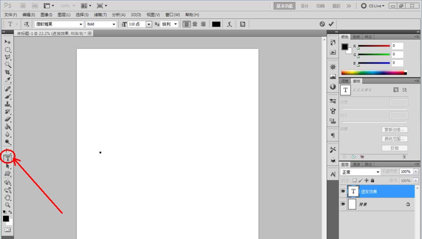Select the Crop tool
This screenshot has height=239, width=422.
click(x=8, y=72)
